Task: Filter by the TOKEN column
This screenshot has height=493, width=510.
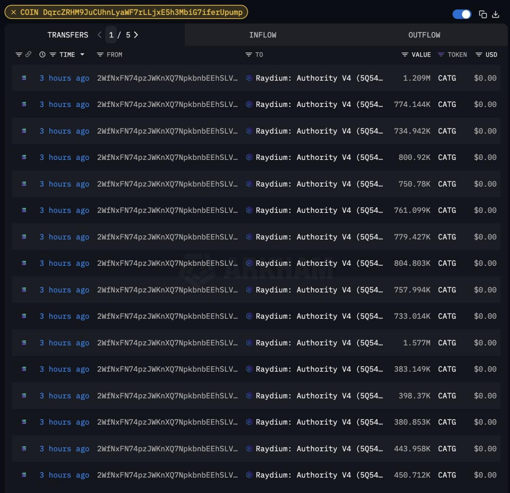Action: point(441,54)
